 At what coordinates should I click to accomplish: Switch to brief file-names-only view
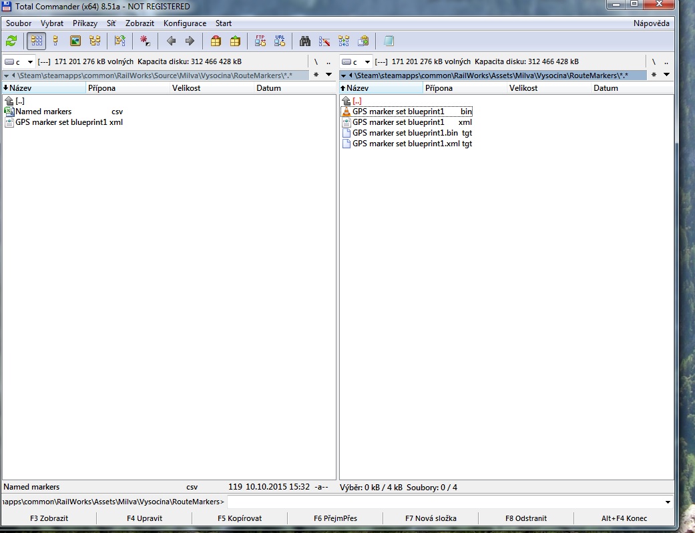(x=36, y=41)
